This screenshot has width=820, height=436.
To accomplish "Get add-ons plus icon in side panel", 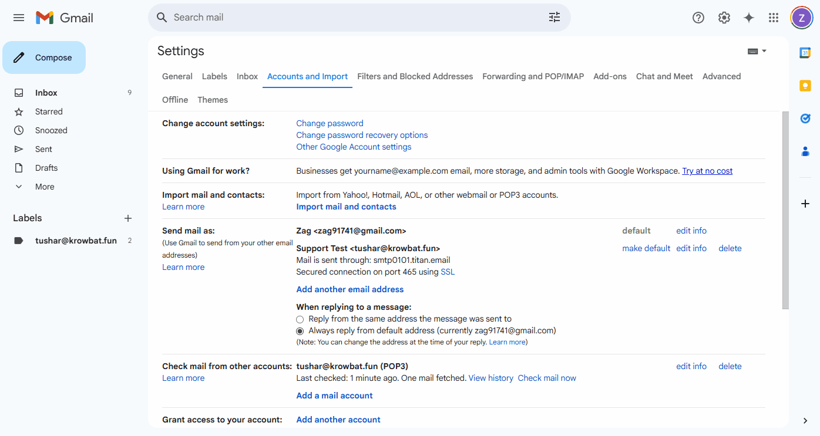I will coord(805,204).
